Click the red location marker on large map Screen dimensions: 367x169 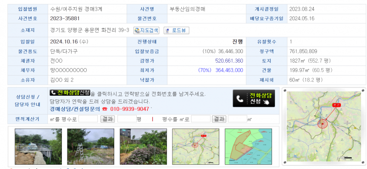[x=323, y=124]
